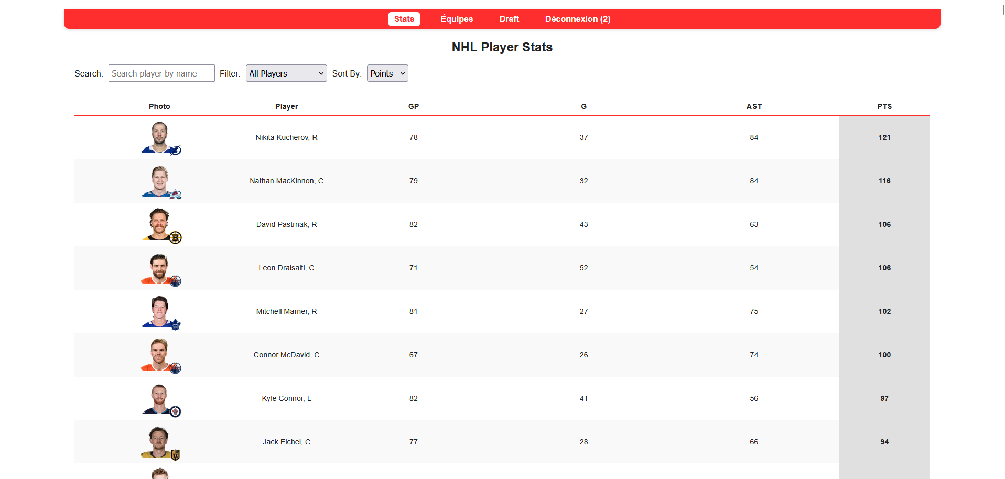This screenshot has height=479, width=1005.
Task: Open the All Players filter dropdown
Action: [x=286, y=73]
